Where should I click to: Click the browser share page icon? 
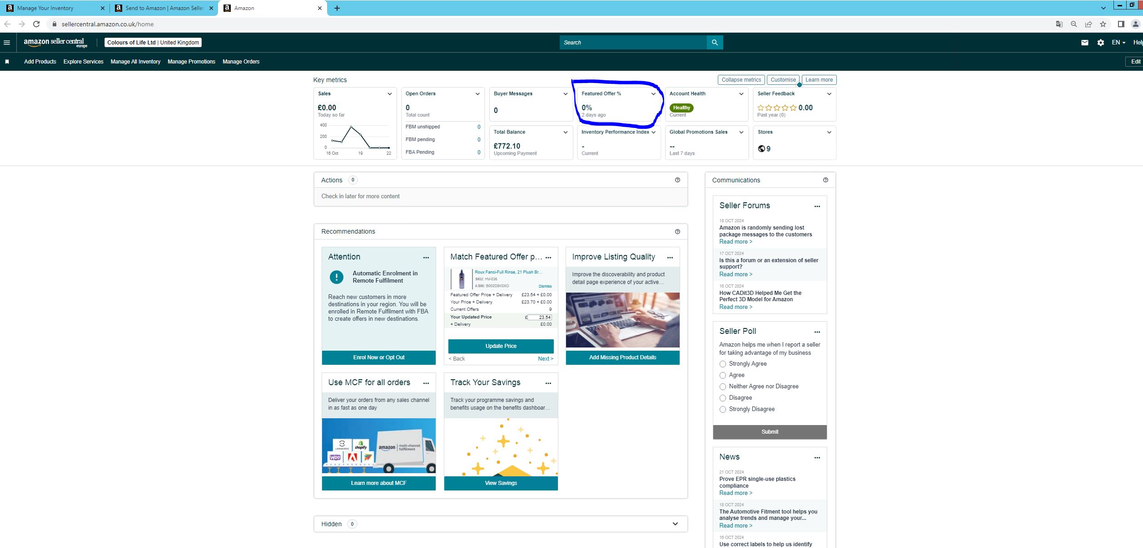pos(1088,24)
